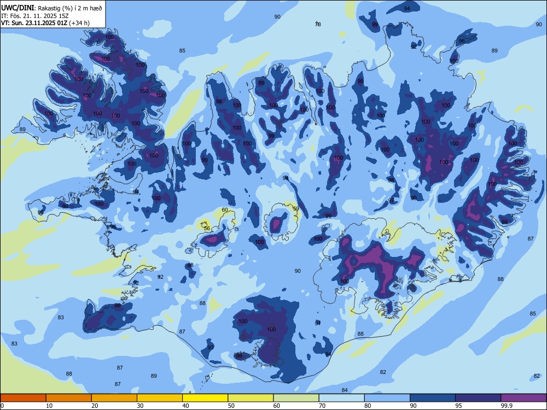Pick the navy 95–99.9 legend swatch
This screenshot has height=410, width=547.
tap(478, 398)
